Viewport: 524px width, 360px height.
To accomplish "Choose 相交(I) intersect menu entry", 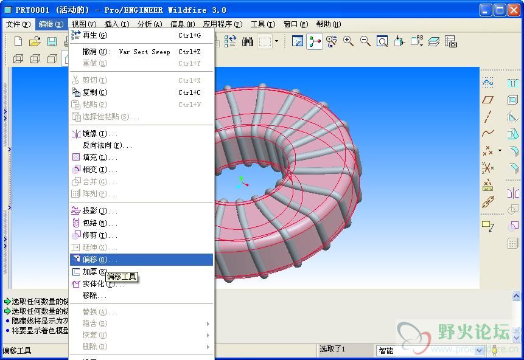I will click(x=141, y=169).
